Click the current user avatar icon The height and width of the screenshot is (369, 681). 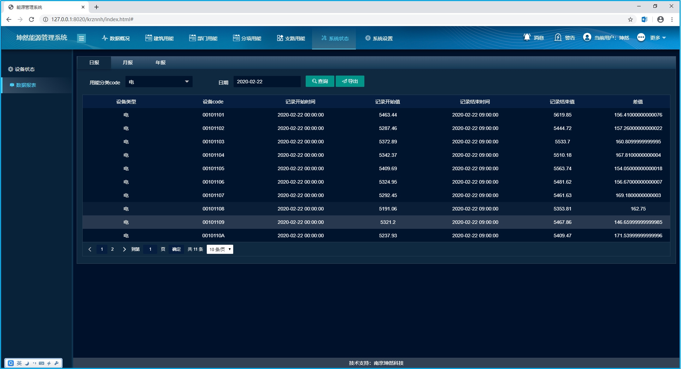coord(587,37)
